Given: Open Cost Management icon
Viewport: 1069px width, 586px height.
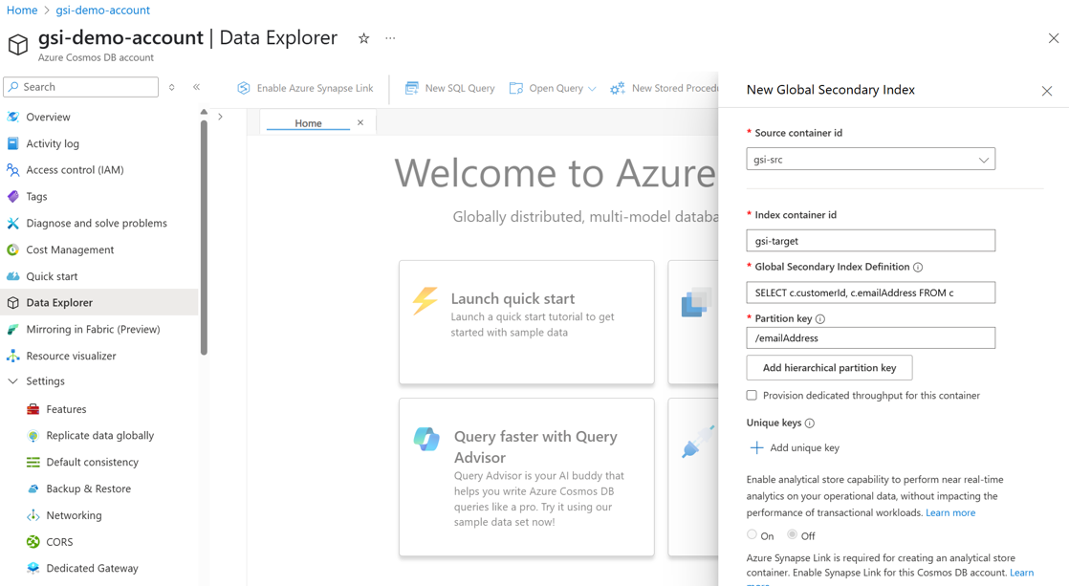Looking at the screenshot, I should 13,250.
